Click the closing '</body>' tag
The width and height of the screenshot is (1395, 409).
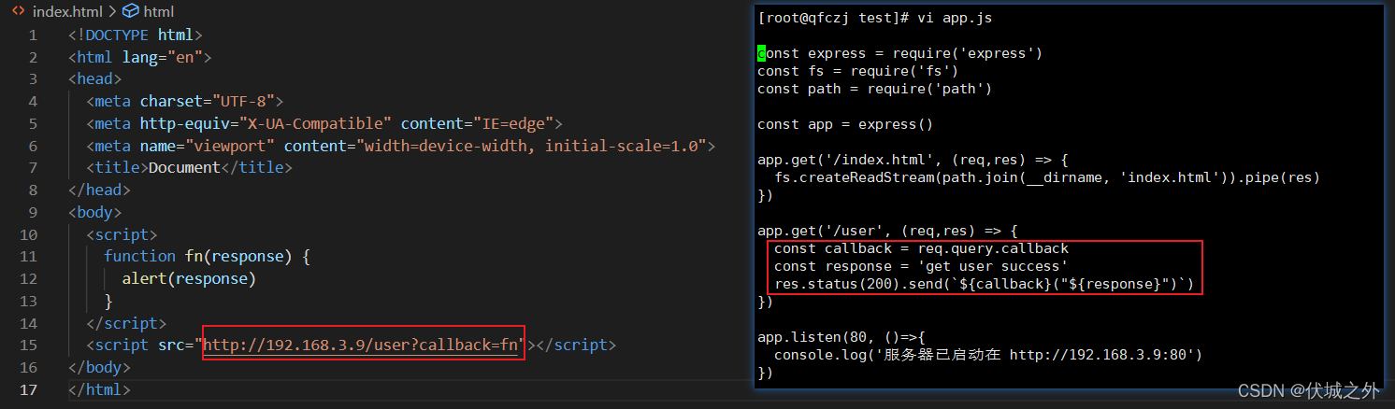pos(99,367)
